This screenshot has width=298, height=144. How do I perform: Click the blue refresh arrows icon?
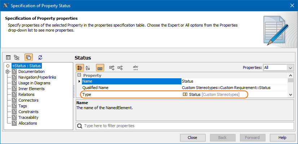[x=40, y=57]
